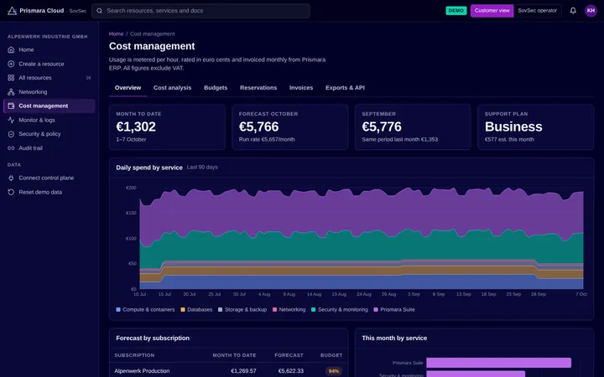Click the search magnifier icon
The width and height of the screenshot is (604, 377).
click(x=99, y=11)
